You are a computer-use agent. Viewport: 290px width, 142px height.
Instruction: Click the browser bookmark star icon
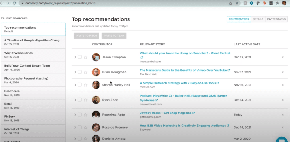tap(237, 3)
